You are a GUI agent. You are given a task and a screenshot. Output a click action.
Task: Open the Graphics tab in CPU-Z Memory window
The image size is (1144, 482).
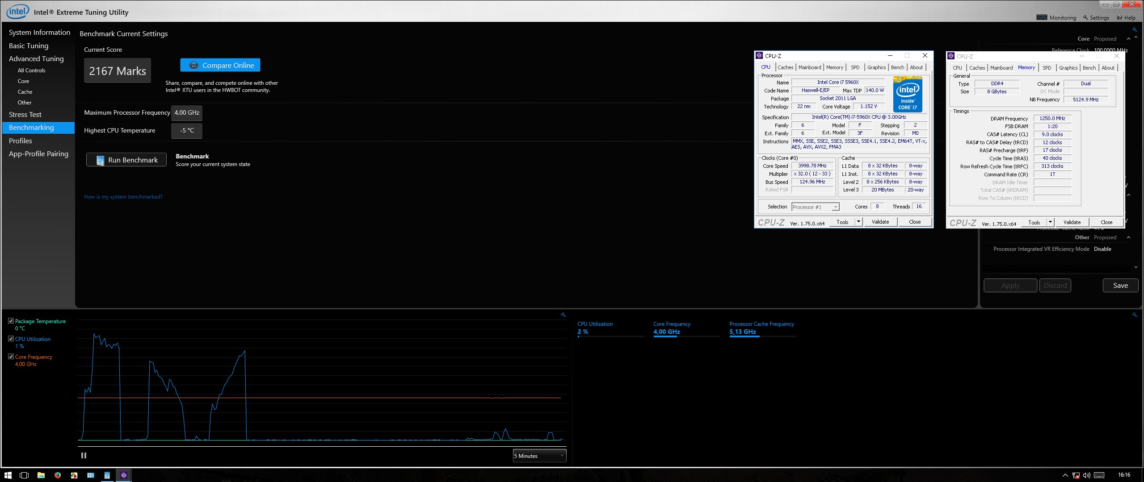click(1068, 68)
